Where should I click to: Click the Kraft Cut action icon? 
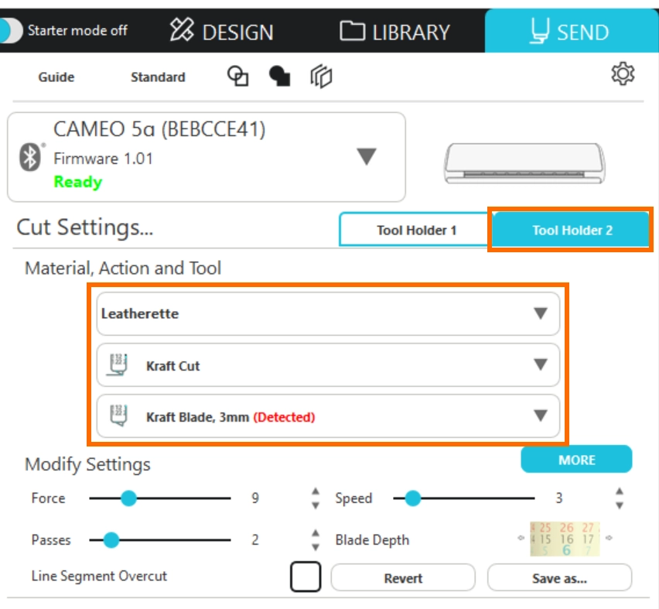[x=118, y=365]
